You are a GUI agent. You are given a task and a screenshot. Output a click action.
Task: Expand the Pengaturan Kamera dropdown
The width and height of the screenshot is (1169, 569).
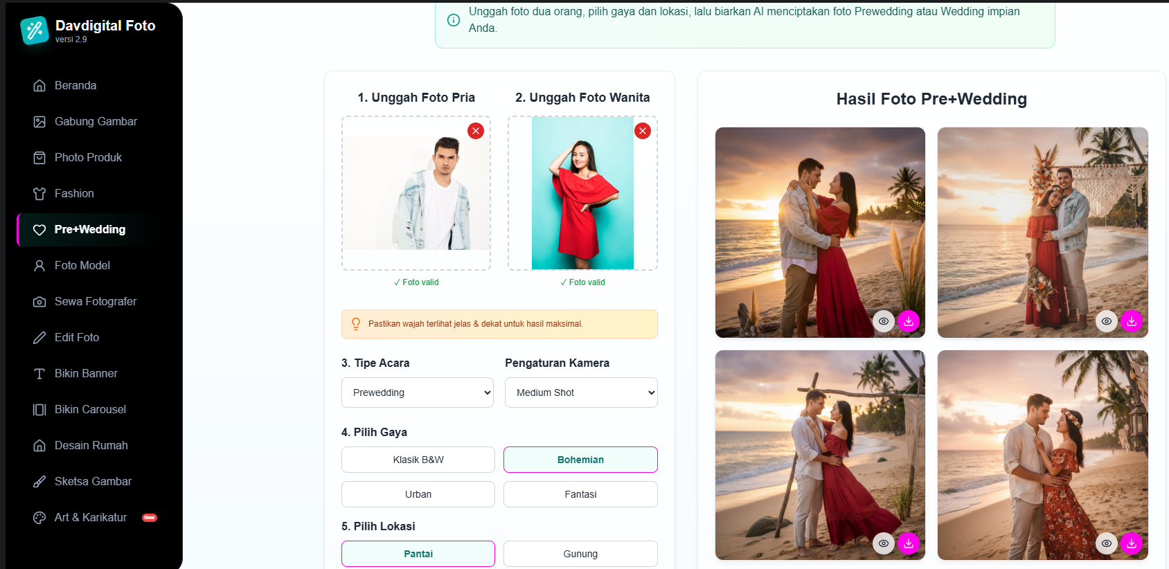580,392
